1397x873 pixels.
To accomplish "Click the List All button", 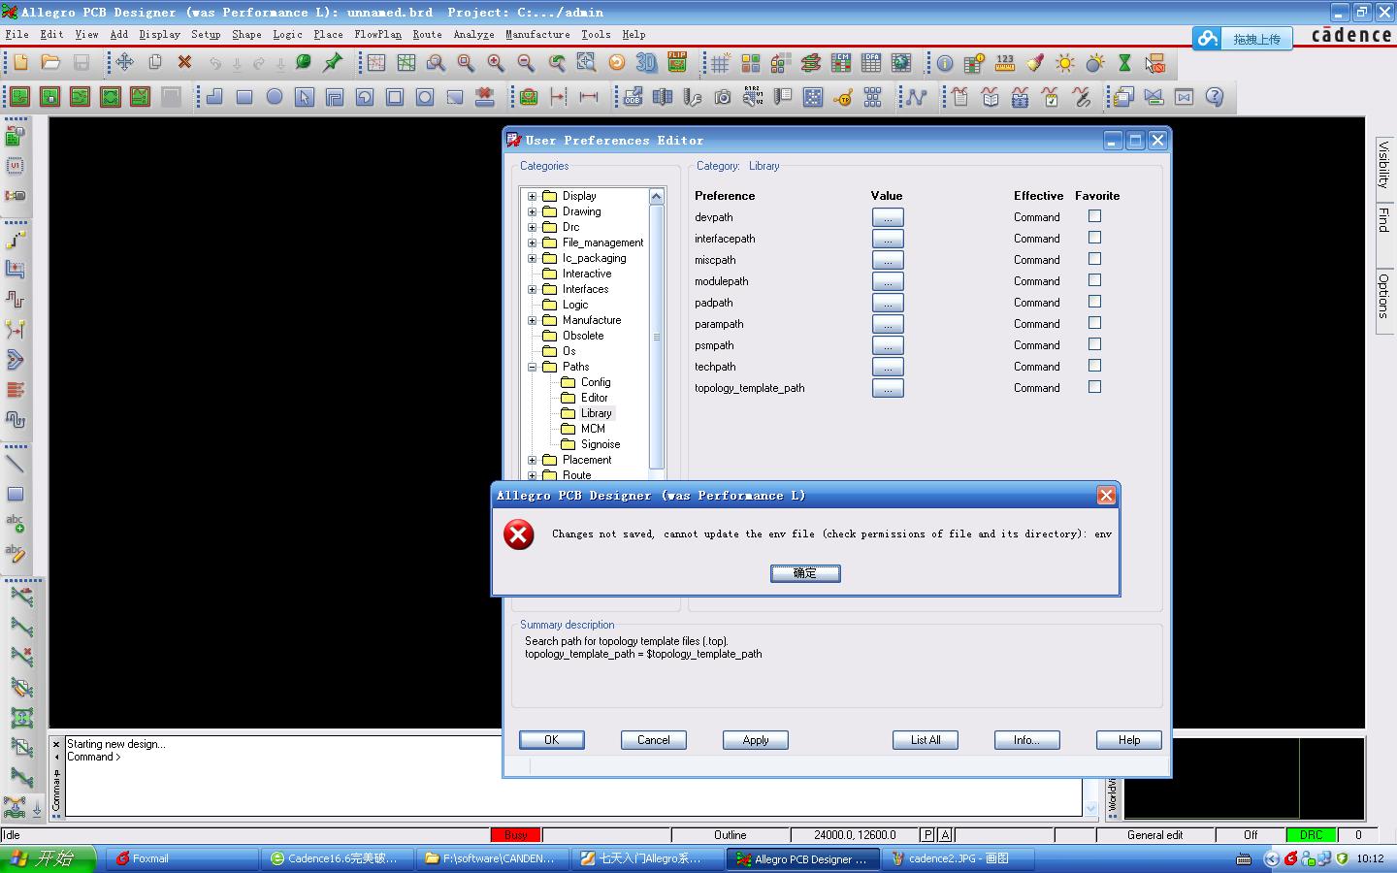I will 926,740.
